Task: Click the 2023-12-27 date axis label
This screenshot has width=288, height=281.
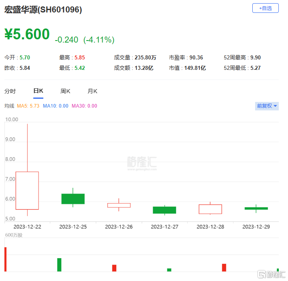Action: pyautogui.click(x=164, y=227)
